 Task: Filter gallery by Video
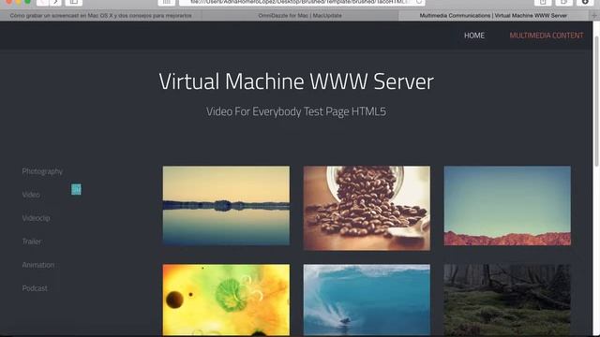click(x=31, y=195)
